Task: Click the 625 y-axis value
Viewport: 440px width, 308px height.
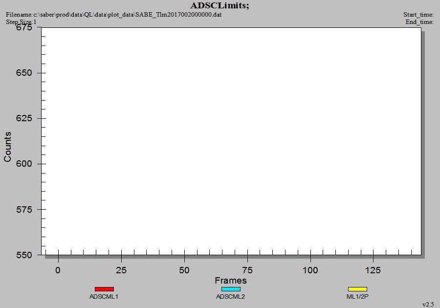Action: (x=24, y=118)
